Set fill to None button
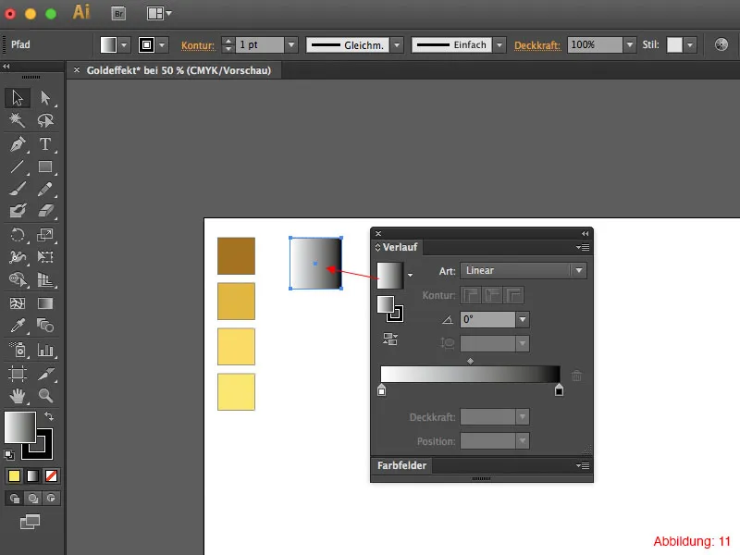The height and width of the screenshot is (555, 740). click(x=51, y=475)
